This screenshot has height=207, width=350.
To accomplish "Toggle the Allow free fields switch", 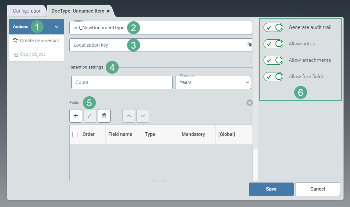I will click(273, 77).
